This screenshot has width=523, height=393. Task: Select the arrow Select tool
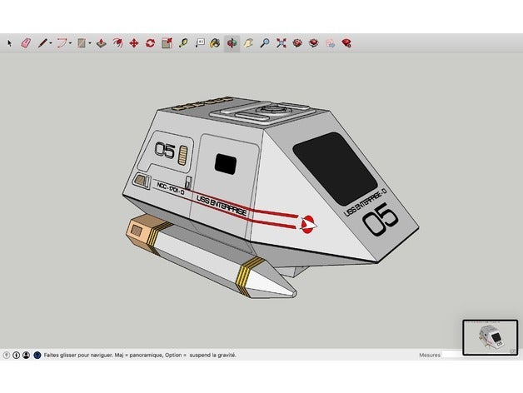click(x=9, y=43)
